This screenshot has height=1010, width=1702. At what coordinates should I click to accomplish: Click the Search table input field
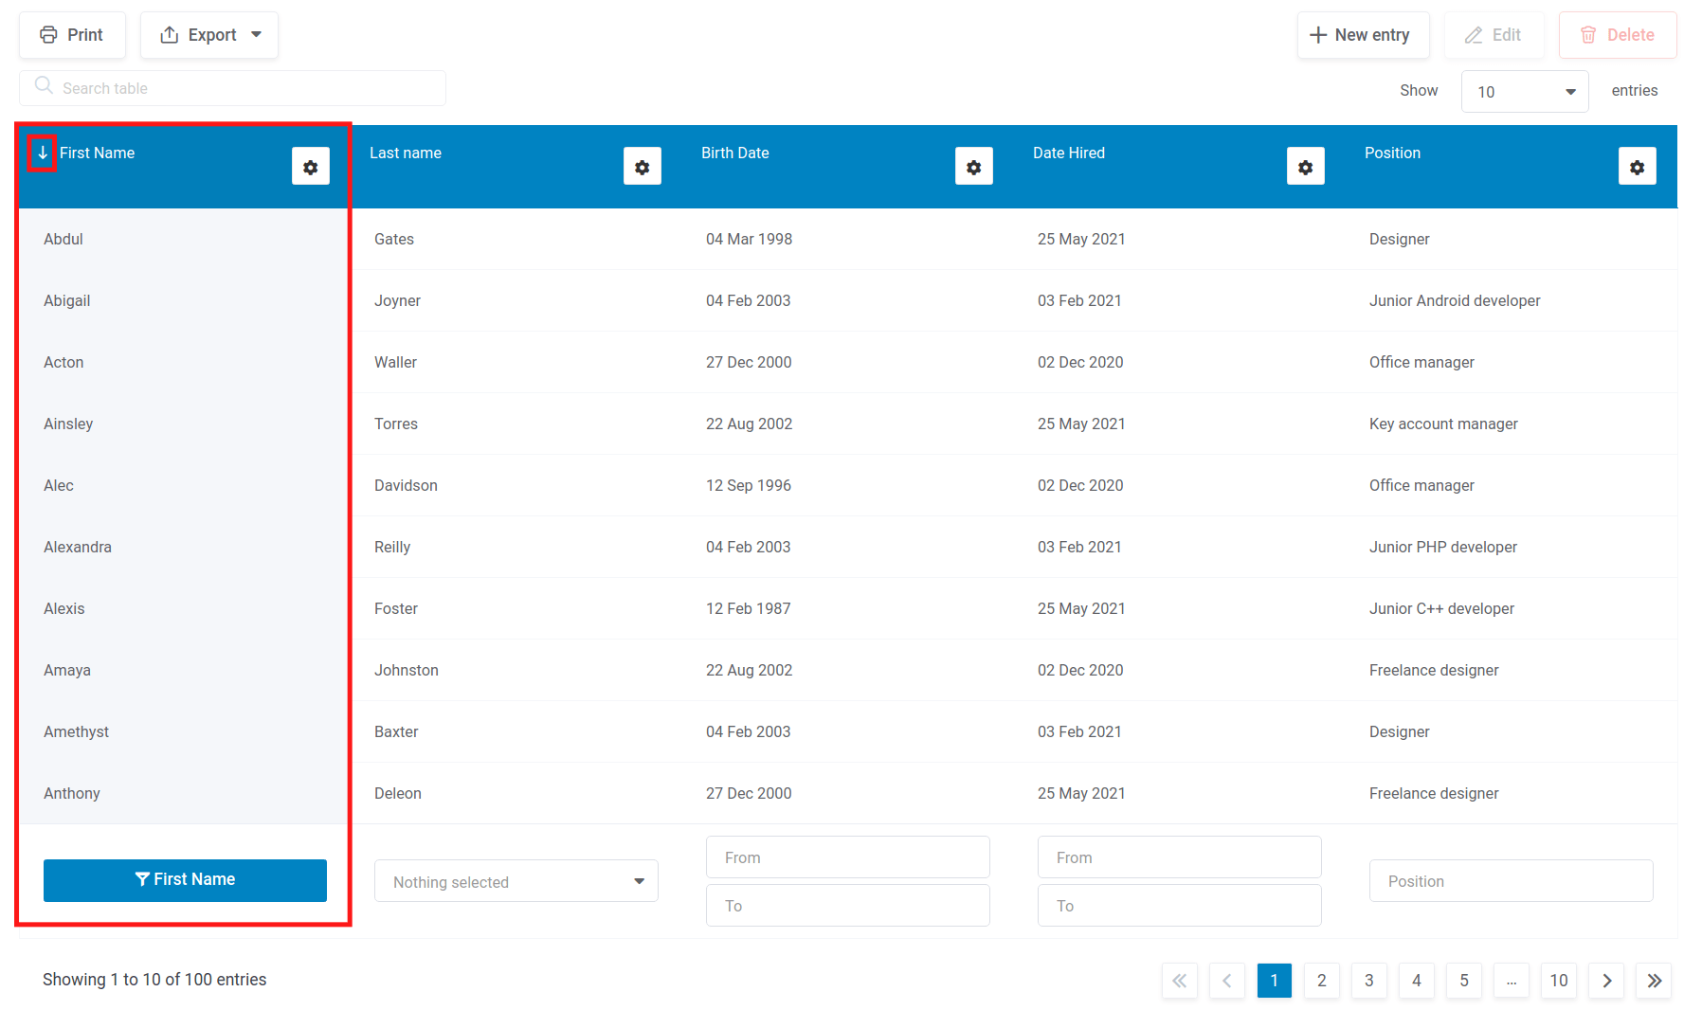(x=232, y=87)
